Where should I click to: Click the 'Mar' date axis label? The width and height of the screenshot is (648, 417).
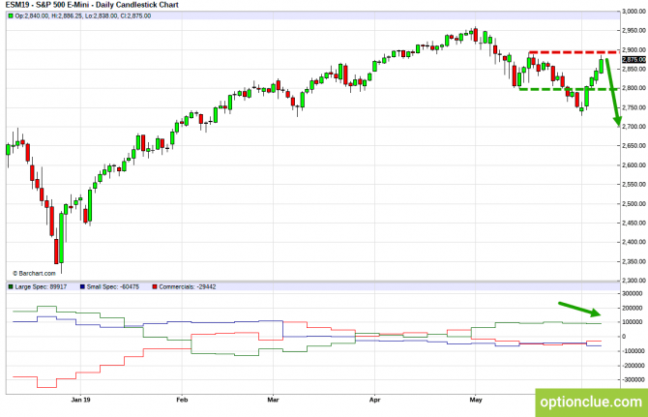(x=273, y=400)
